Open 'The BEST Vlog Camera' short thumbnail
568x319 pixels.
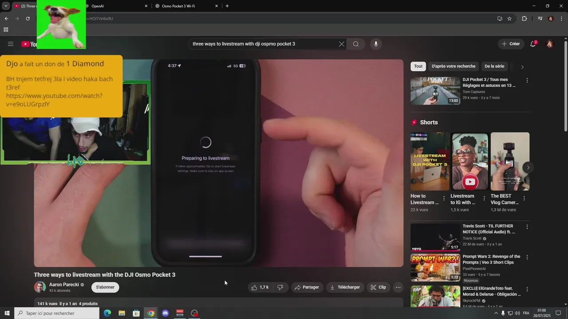510,161
